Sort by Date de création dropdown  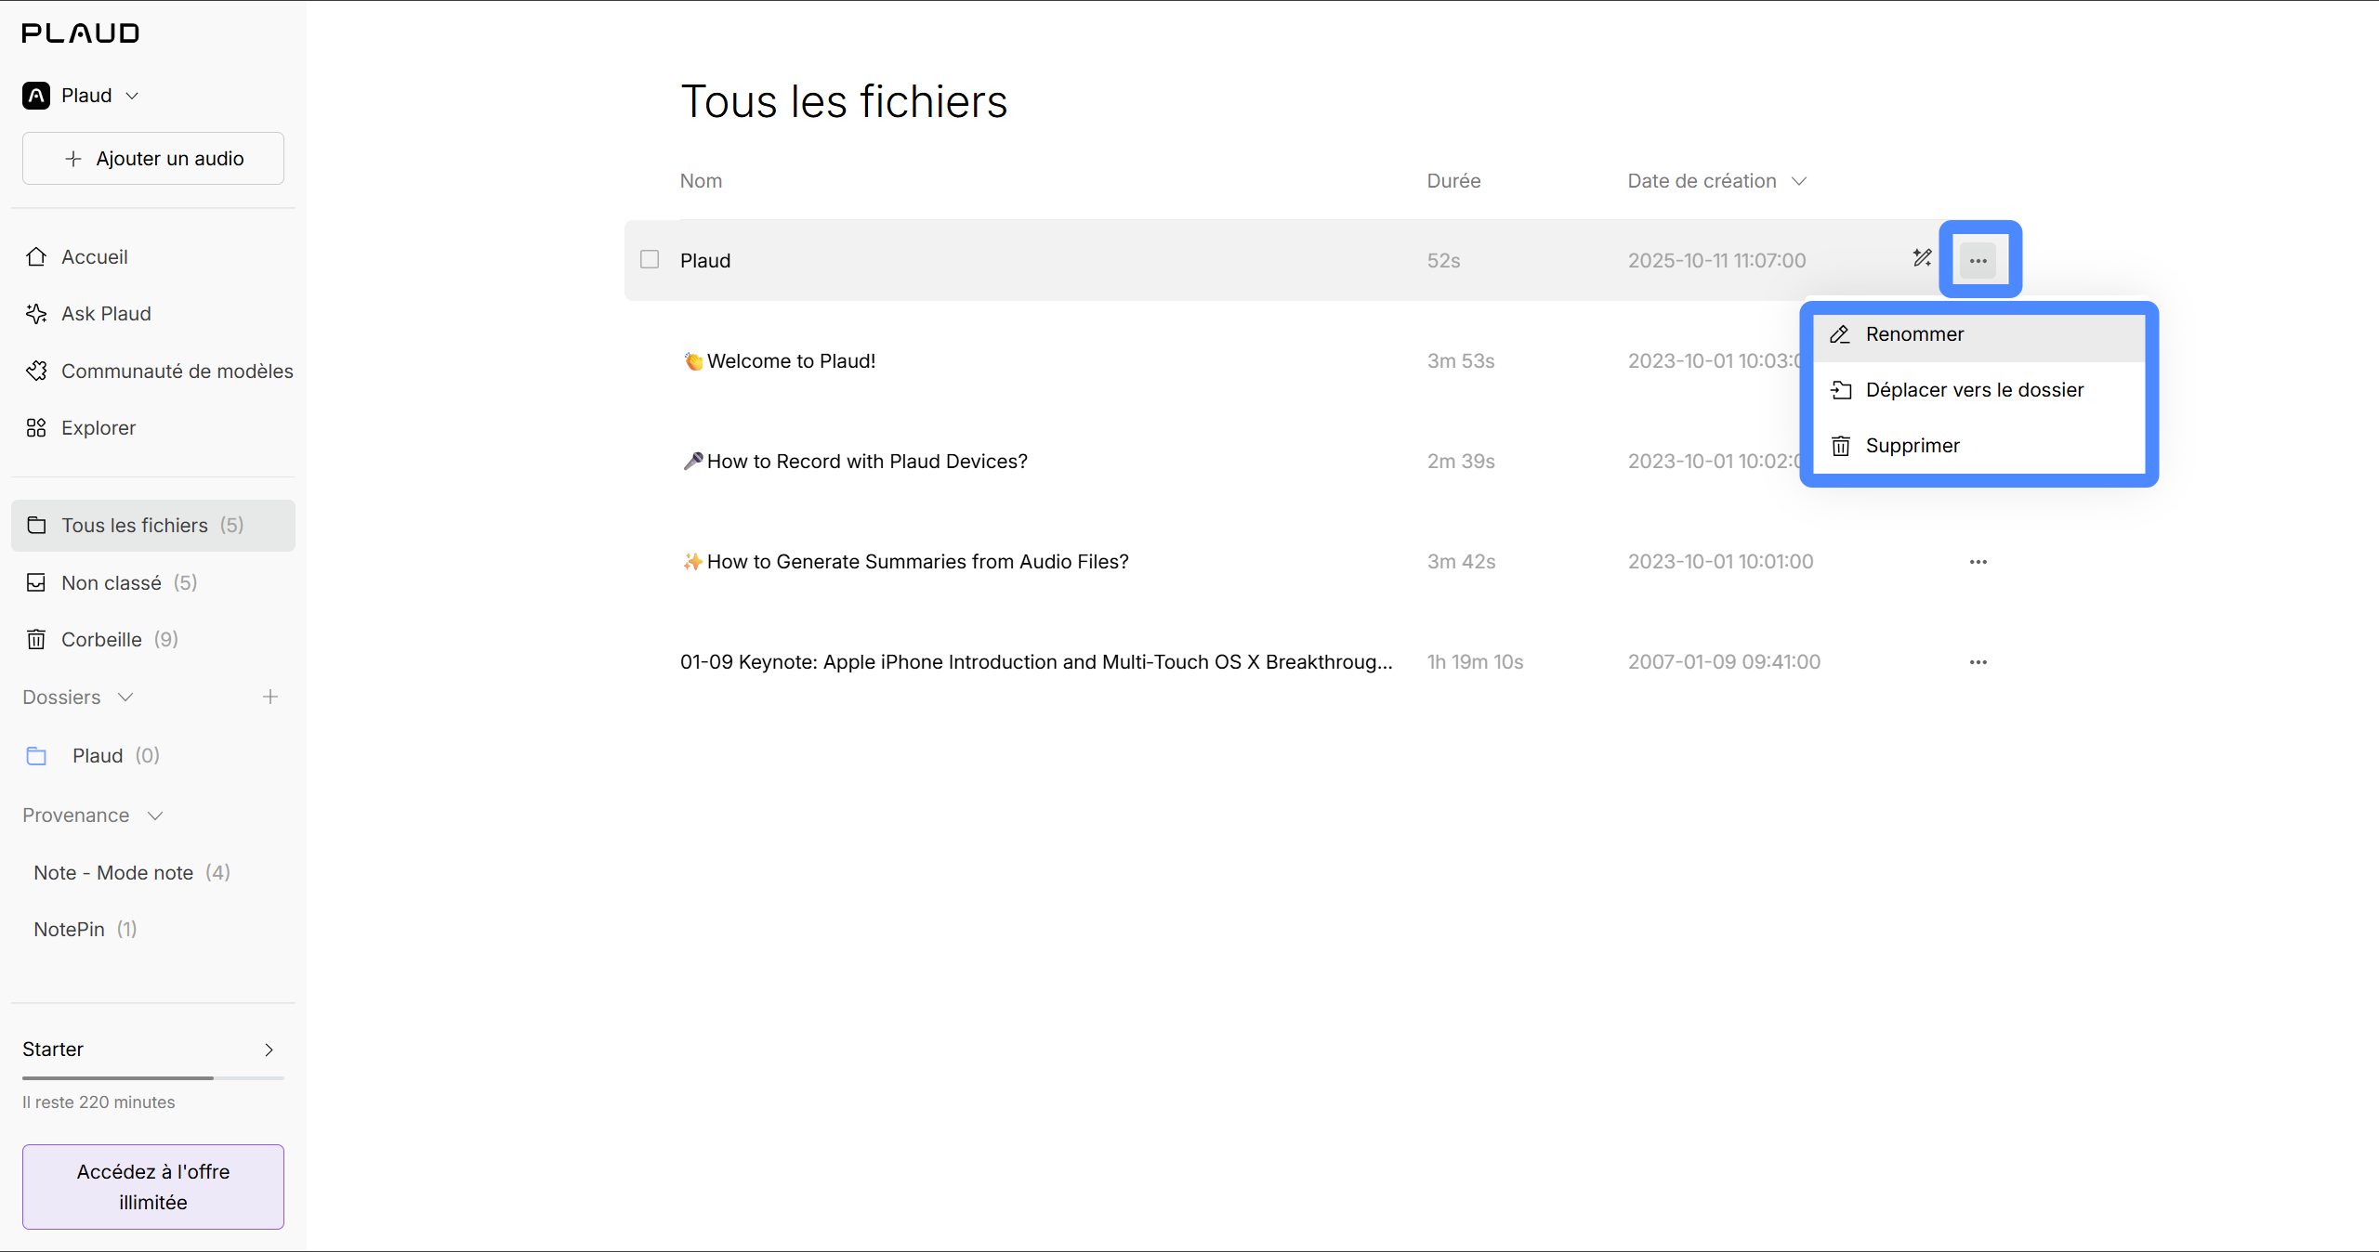tap(1716, 181)
